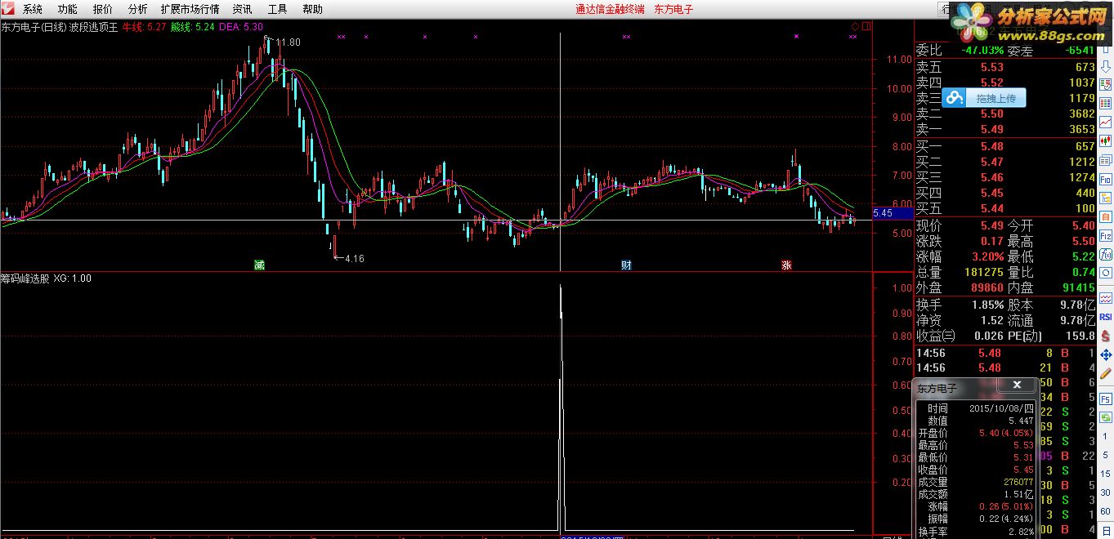This screenshot has height=539, width=1114.
Task: Select the blue four-way move arrows icon
Action: (x=1105, y=354)
